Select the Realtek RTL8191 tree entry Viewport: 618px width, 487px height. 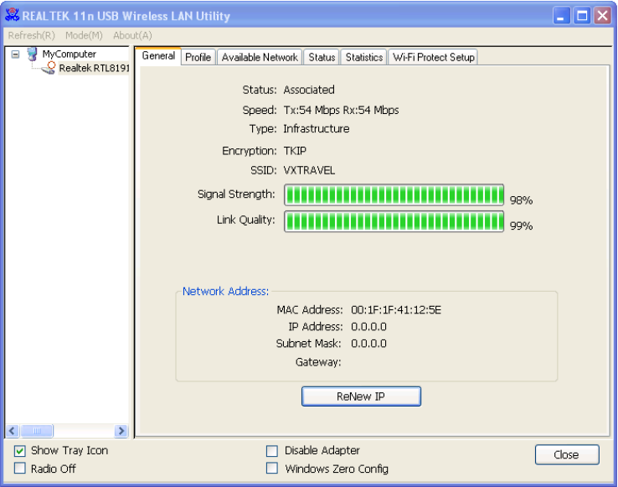pyautogui.click(x=94, y=68)
